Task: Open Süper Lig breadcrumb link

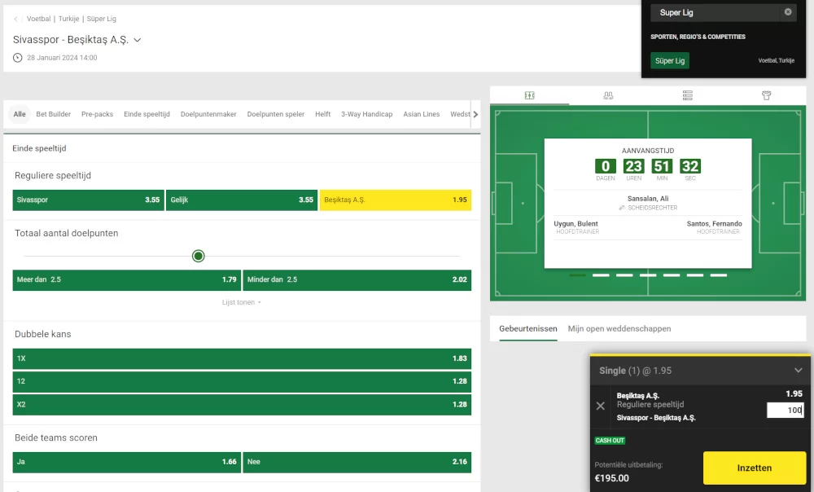Action: [101, 19]
